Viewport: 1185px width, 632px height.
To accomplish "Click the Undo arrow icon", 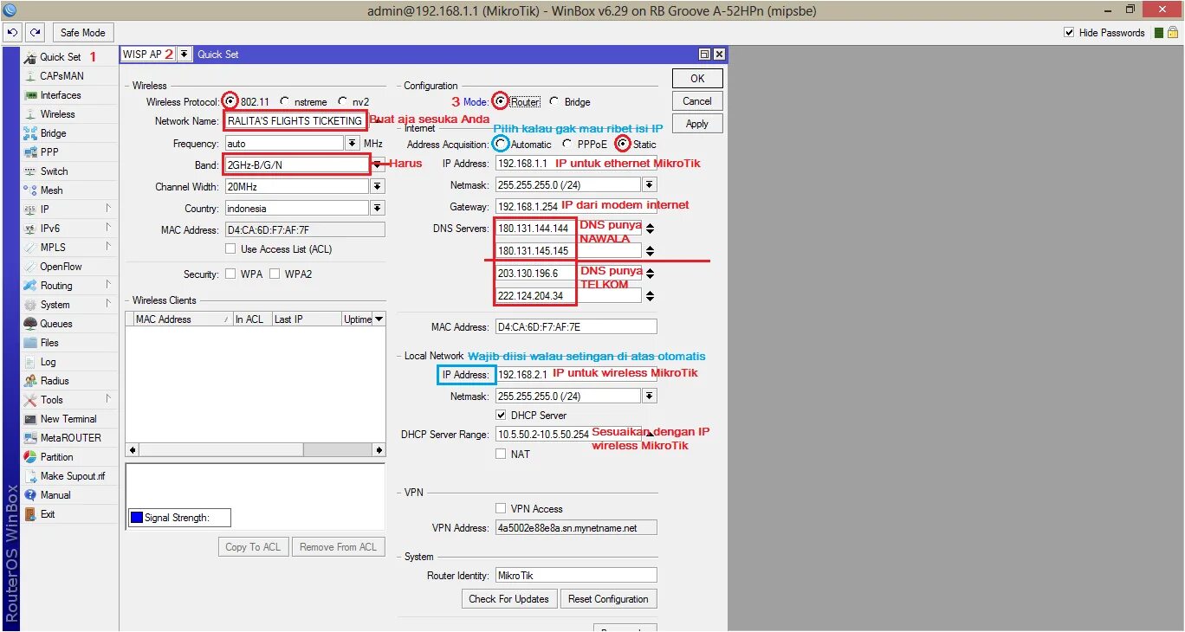I will click(x=12, y=32).
